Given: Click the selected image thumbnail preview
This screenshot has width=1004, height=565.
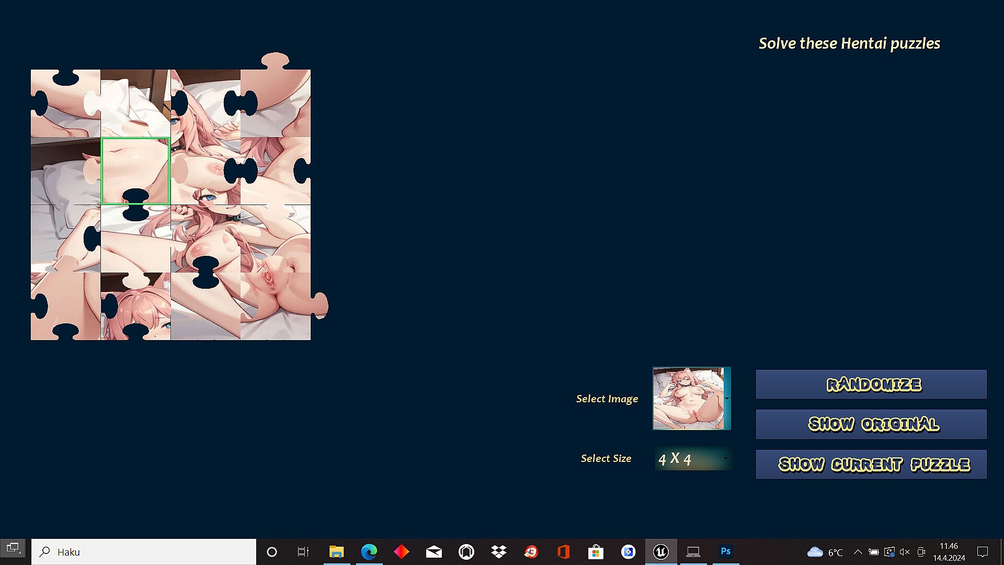Looking at the screenshot, I should pyautogui.click(x=688, y=399).
